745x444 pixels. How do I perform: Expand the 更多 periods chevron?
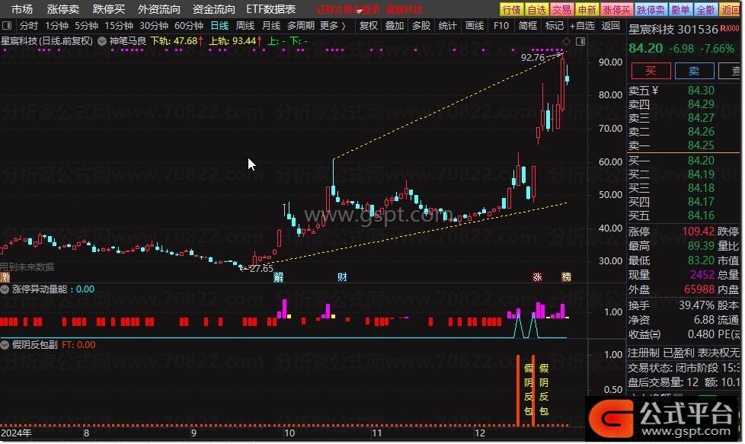[x=344, y=26]
